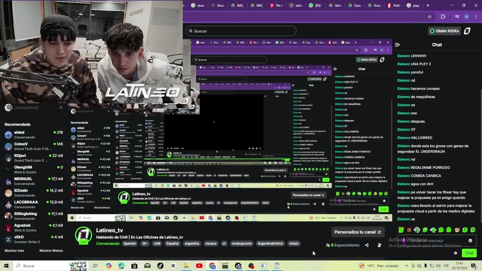The image size is (482, 271).
Task: Open a new browser tab with plus
Action: click(428, 5)
